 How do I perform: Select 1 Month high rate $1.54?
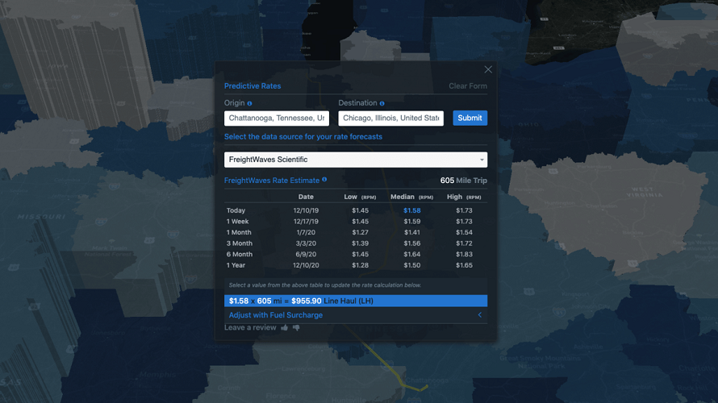click(464, 232)
